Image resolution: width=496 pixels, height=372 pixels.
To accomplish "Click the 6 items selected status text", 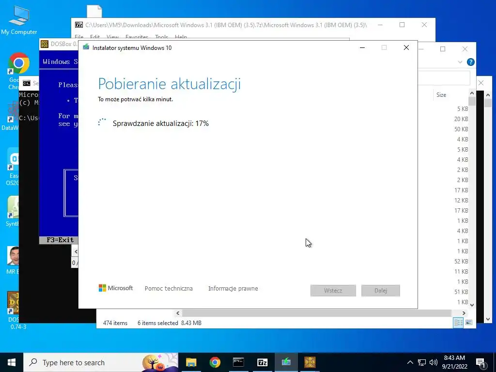I will tap(157, 323).
